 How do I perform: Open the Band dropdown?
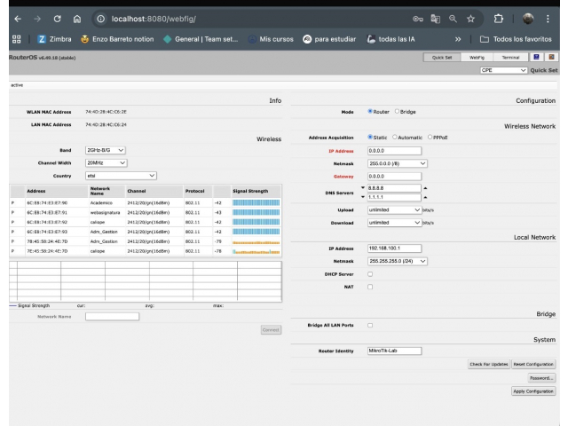tap(106, 151)
